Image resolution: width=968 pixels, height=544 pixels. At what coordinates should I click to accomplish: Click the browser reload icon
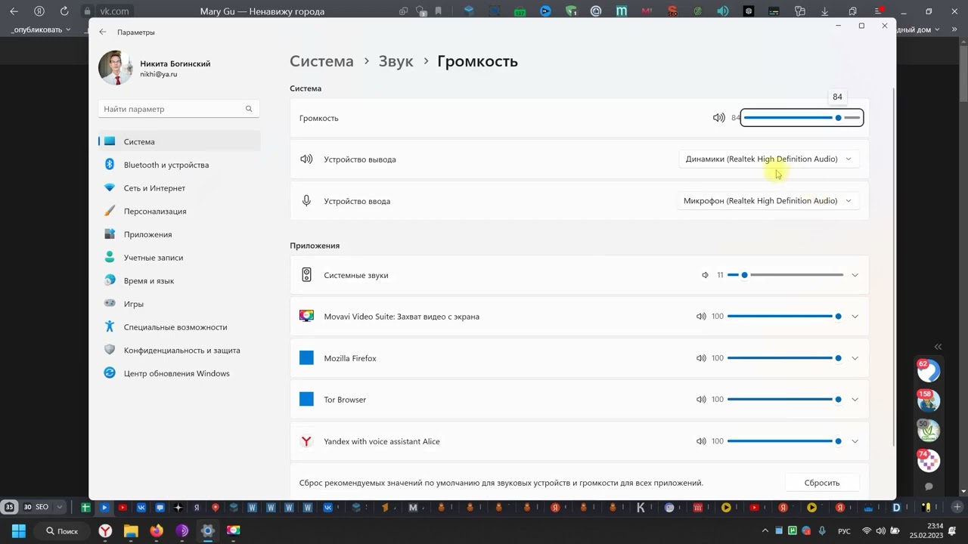point(64,11)
